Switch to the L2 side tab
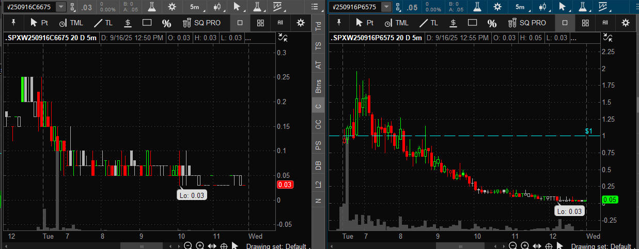Screen dimensions: 639x249 pyautogui.click(x=318, y=184)
